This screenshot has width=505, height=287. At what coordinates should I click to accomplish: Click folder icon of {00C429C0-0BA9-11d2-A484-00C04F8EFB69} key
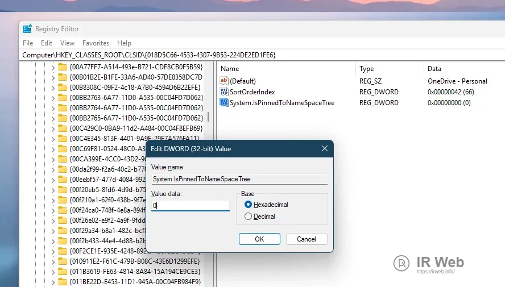(63, 128)
